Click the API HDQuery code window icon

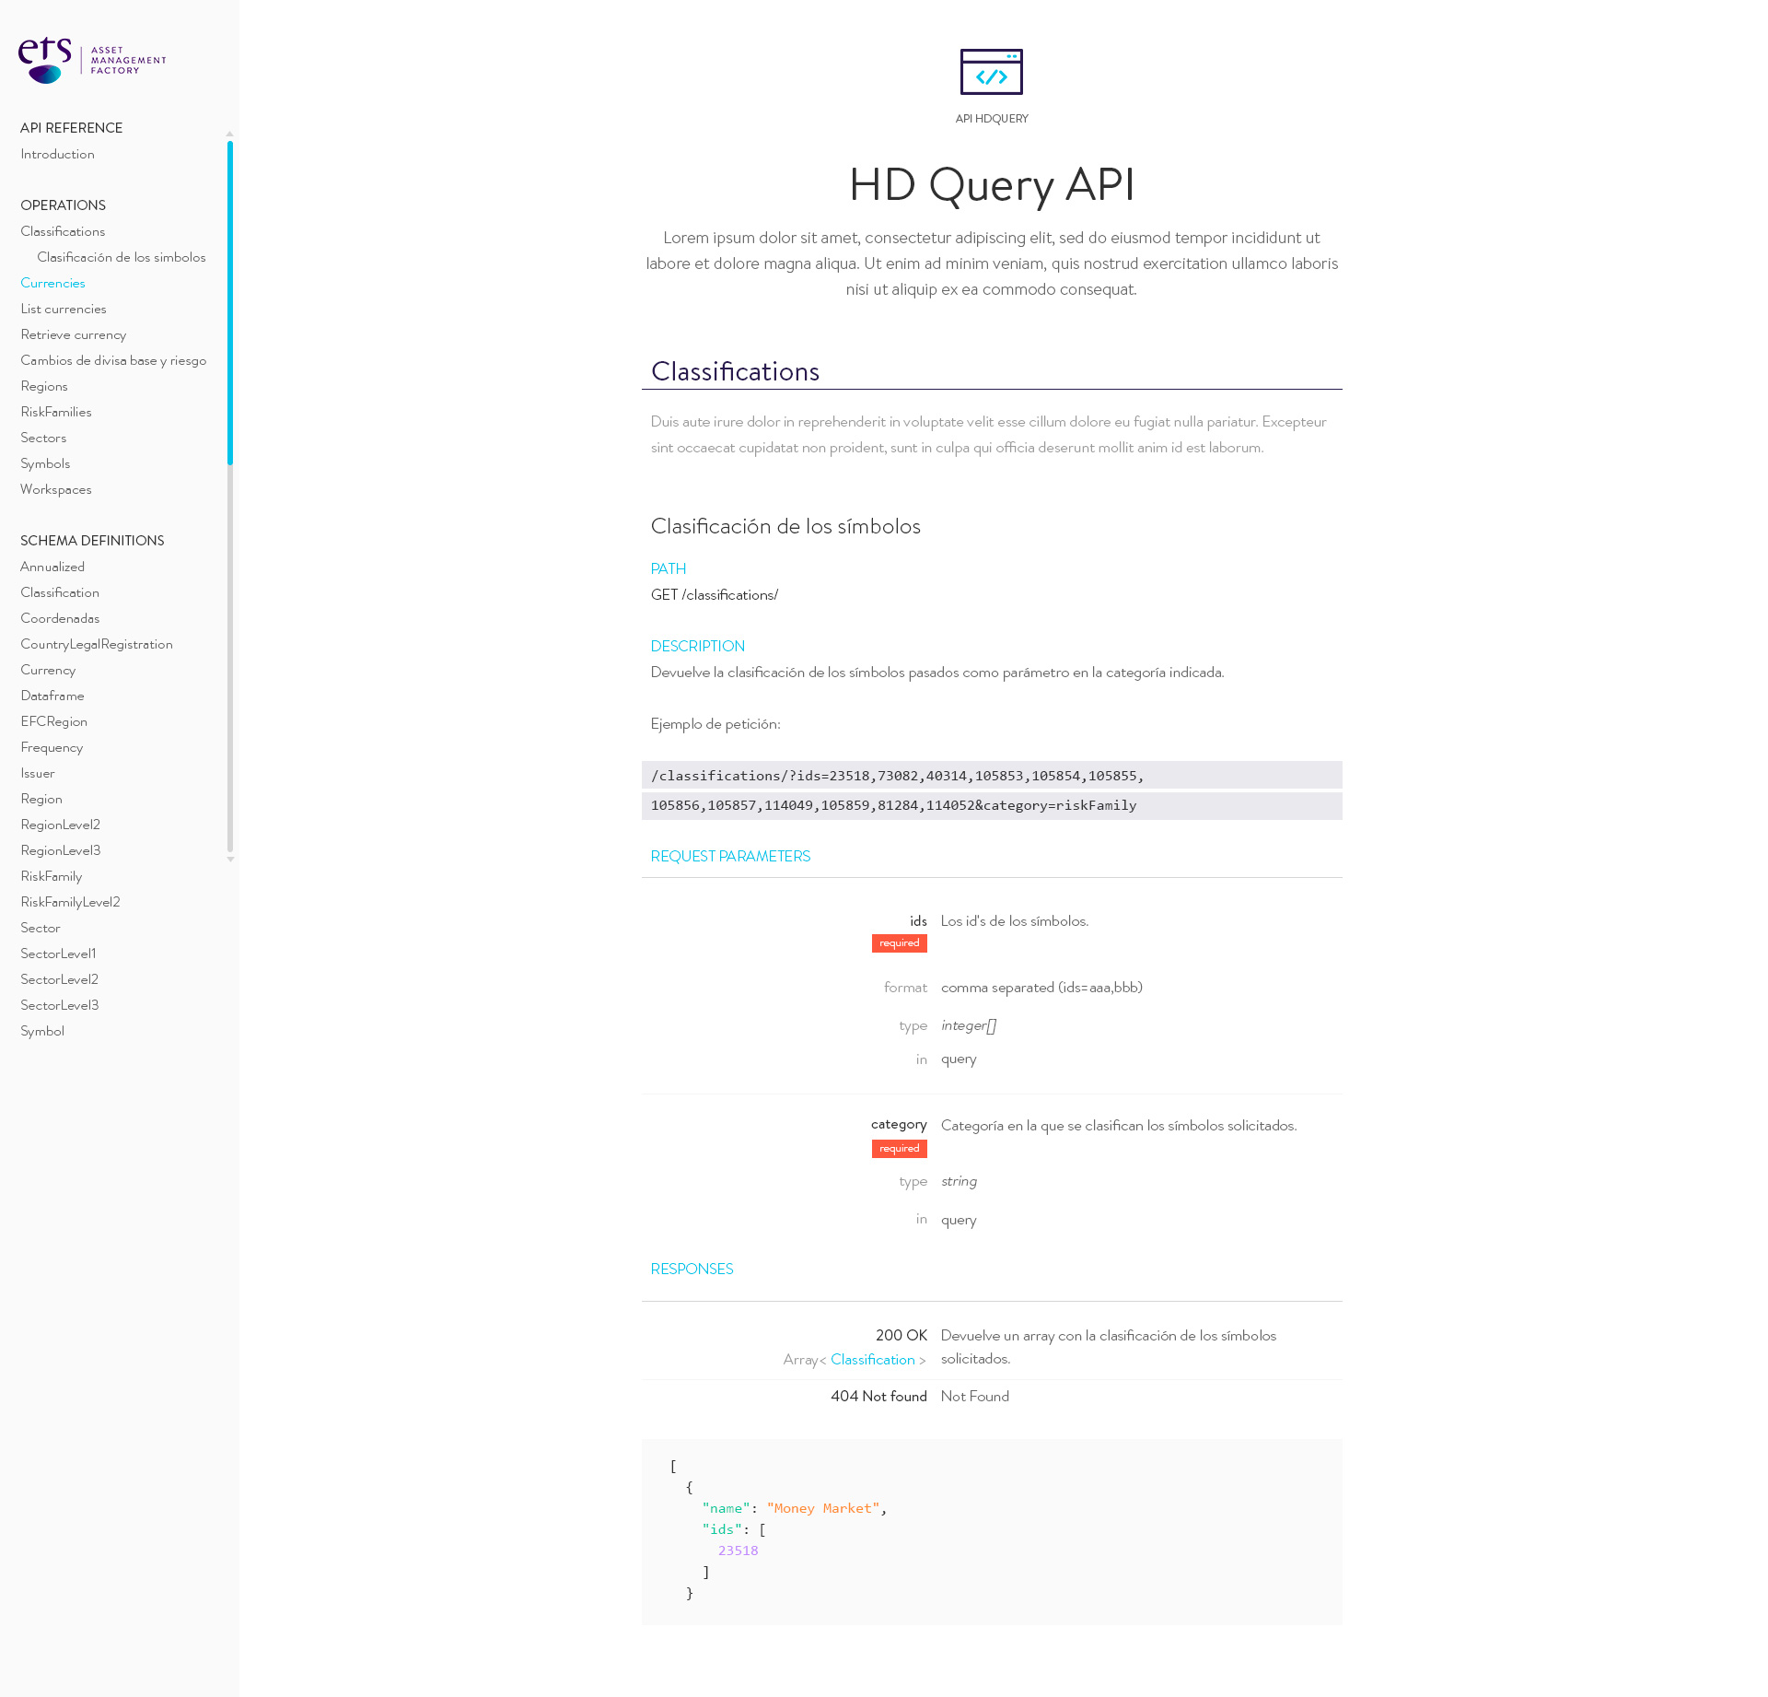pos(991,72)
